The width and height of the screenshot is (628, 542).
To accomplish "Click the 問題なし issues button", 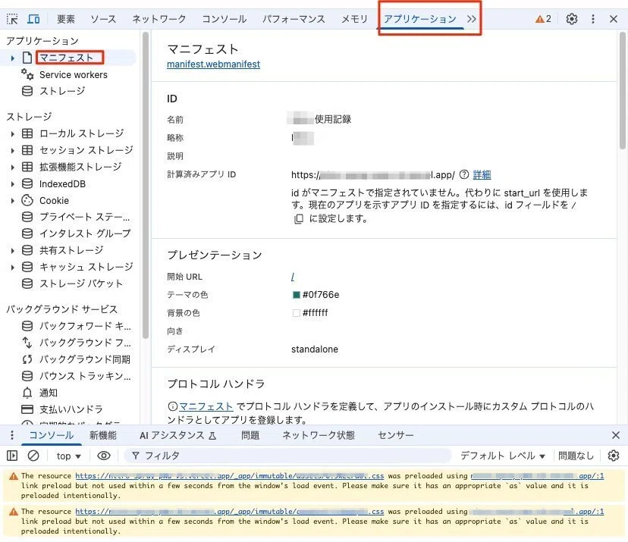I will [x=576, y=456].
